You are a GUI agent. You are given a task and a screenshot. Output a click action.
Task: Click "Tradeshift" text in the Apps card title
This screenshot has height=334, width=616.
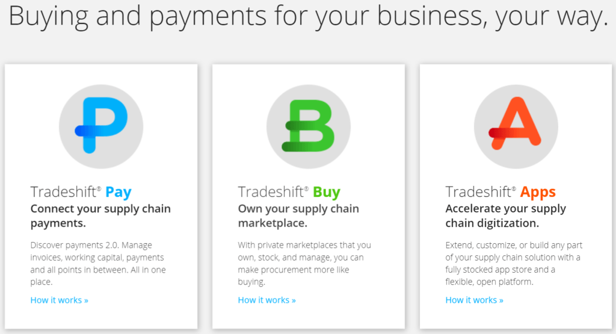(x=479, y=193)
